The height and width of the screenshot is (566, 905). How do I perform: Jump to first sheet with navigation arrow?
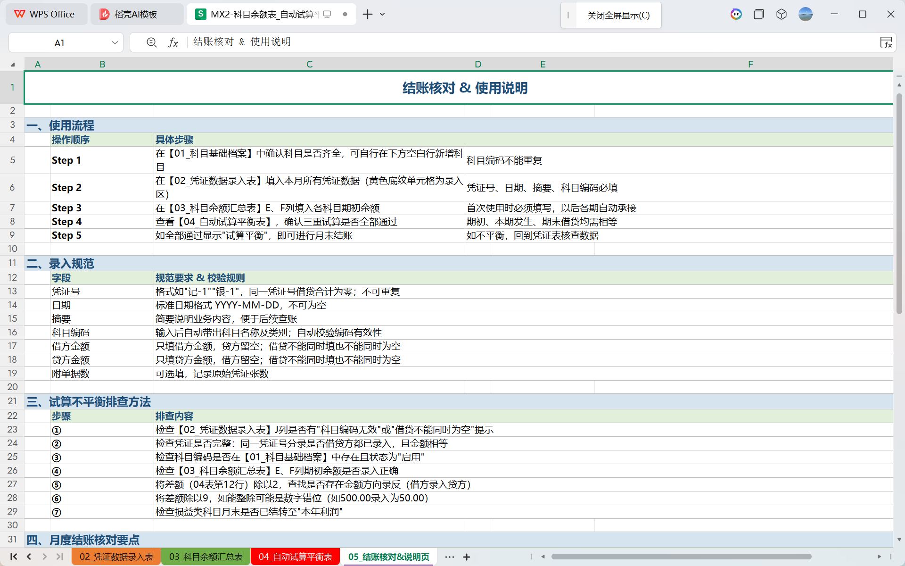tap(14, 557)
